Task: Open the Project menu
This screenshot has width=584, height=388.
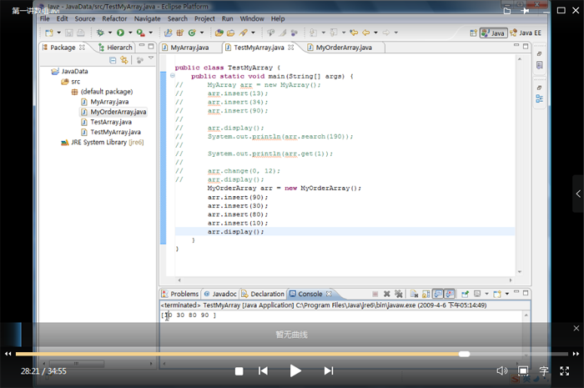Action: (x=204, y=18)
